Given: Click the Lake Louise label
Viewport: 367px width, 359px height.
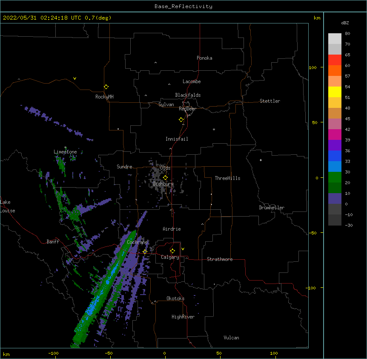Looking at the screenshot, I should [8, 206].
